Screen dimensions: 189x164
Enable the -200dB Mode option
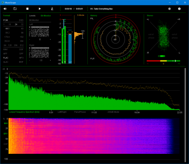pyautogui.click(x=113, y=112)
